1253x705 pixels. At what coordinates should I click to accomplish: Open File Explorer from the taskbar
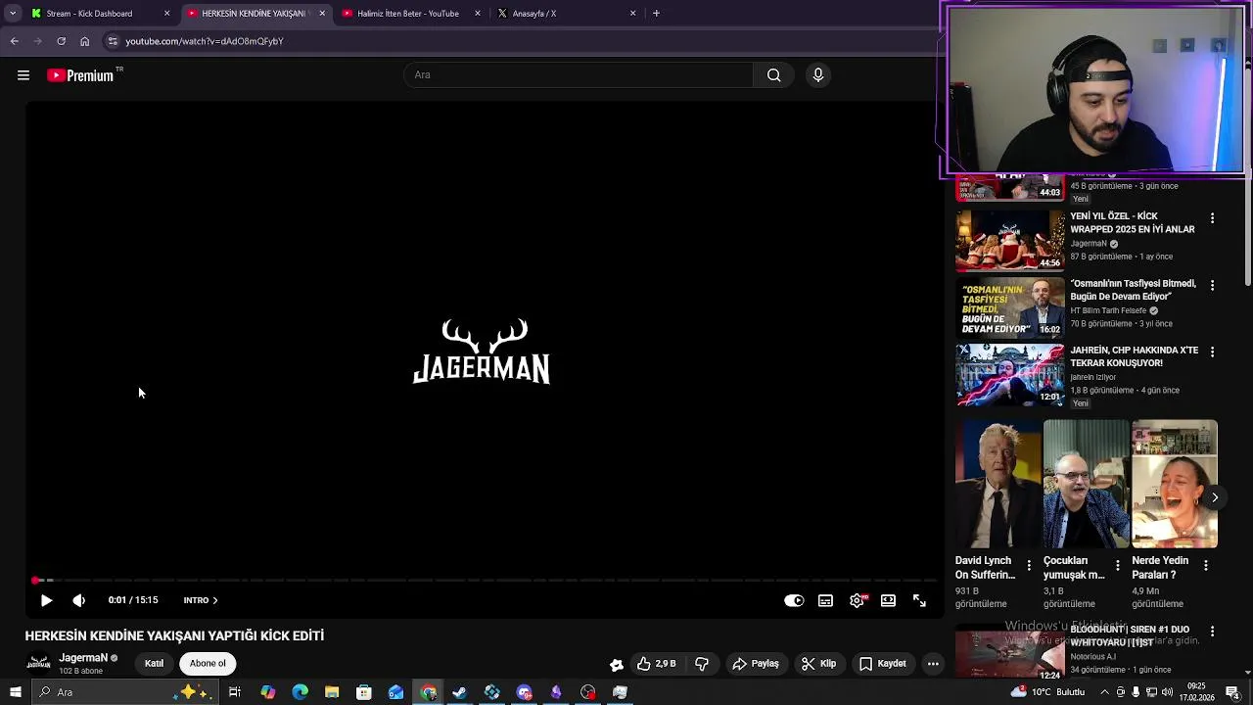pyautogui.click(x=332, y=692)
